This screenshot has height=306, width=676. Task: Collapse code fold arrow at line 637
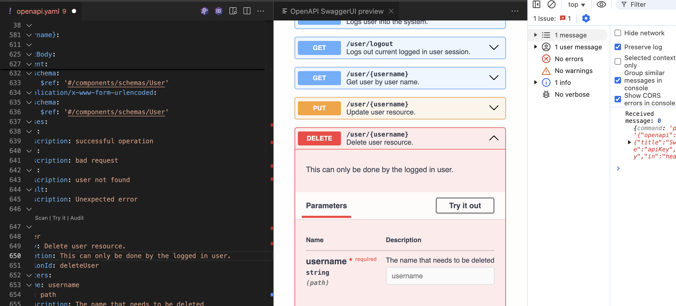[29, 122]
